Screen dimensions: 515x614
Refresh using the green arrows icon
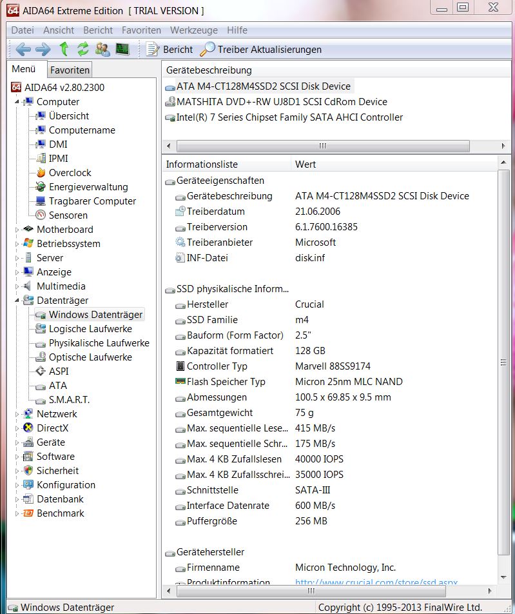click(83, 49)
